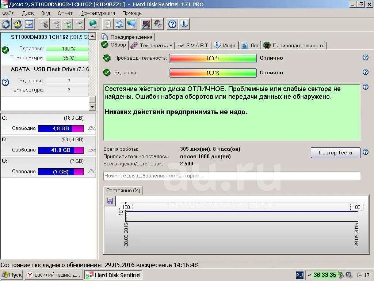Select the ADATA USB Flash Drive entry
Screen dimensions: 374x281
(x=45, y=80)
